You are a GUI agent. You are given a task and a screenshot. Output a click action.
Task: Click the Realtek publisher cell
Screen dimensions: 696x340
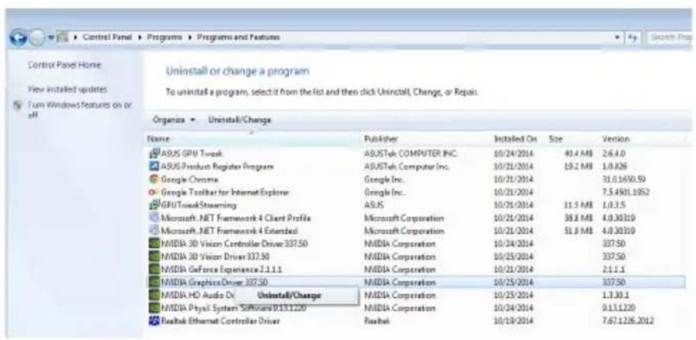(x=376, y=321)
